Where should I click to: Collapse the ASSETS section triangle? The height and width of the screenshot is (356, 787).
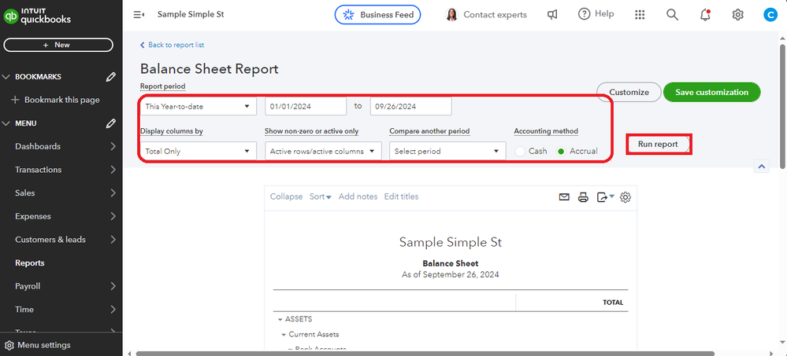click(280, 319)
